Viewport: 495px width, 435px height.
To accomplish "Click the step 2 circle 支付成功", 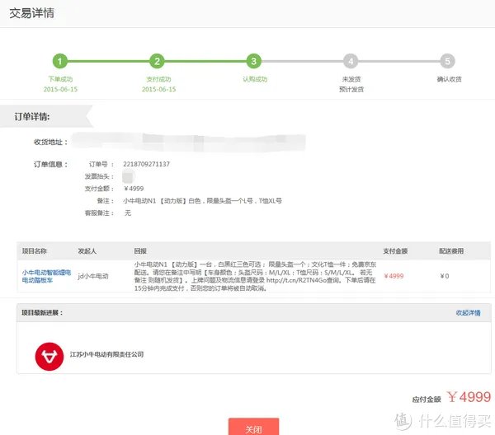I will [x=158, y=61].
